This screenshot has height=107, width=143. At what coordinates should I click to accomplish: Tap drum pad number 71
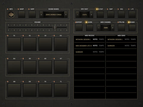(61, 90)
